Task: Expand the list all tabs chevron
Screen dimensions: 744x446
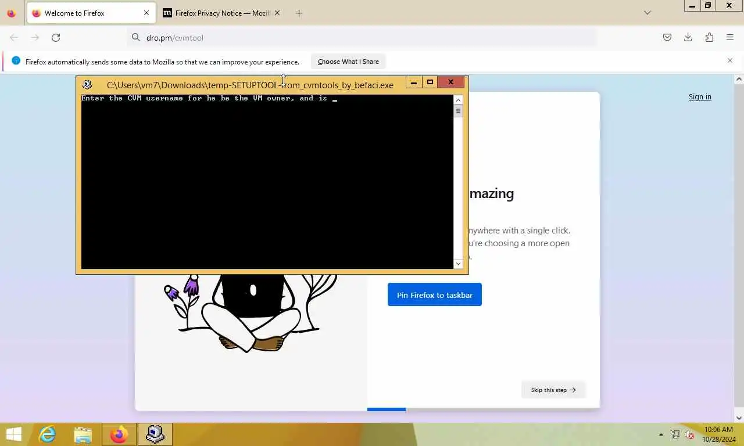Action: point(648,13)
